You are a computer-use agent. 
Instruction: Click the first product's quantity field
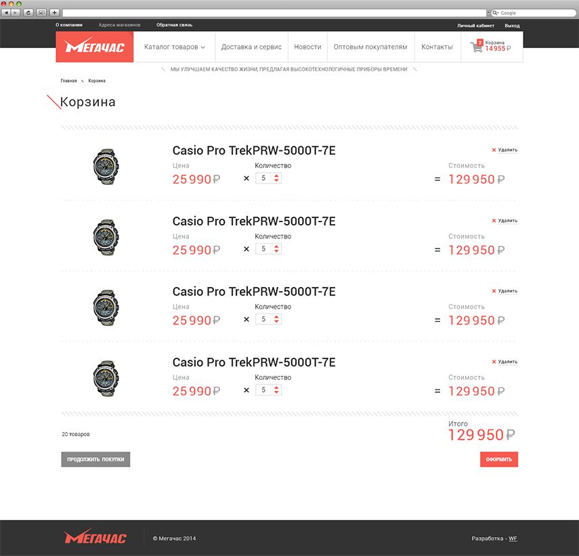(263, 178)
